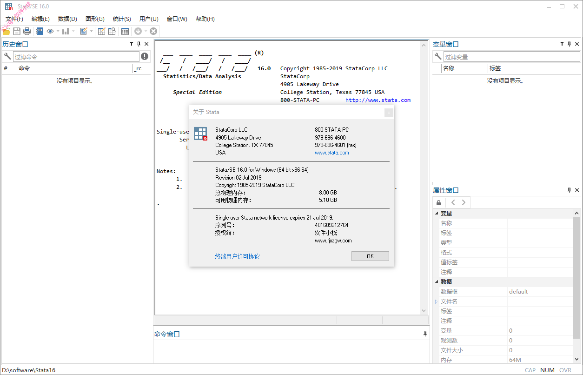Open the 帮助(H) menu
The image size is (583, 375).
pos(205,19)
